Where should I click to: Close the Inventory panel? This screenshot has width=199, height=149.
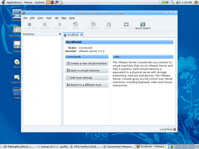pyautogui.click(x=60, y=34)
